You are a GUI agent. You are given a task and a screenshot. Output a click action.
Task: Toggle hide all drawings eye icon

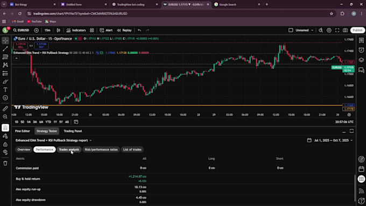[5, 152]
